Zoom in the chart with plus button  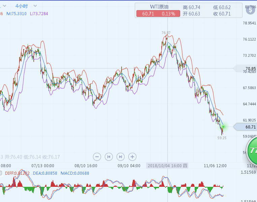(x=132, y=156)
